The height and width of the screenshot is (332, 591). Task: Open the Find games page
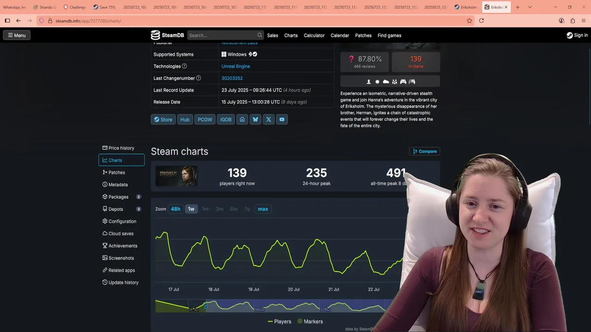[x=389, y=36]
